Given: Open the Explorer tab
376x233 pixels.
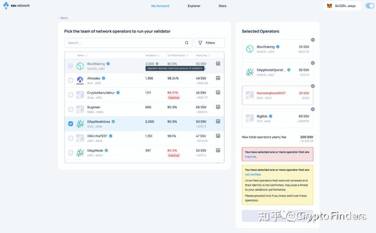Looking at the screenshot, I should [194, 6].
